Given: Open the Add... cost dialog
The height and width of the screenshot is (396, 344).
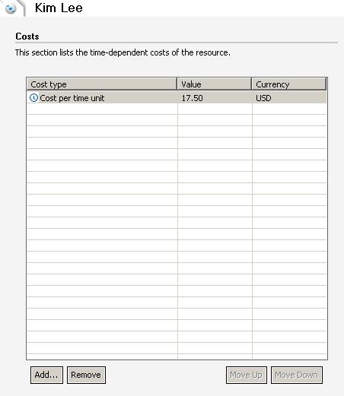Looking at the screenshot, I should click(x=46, y=375).
